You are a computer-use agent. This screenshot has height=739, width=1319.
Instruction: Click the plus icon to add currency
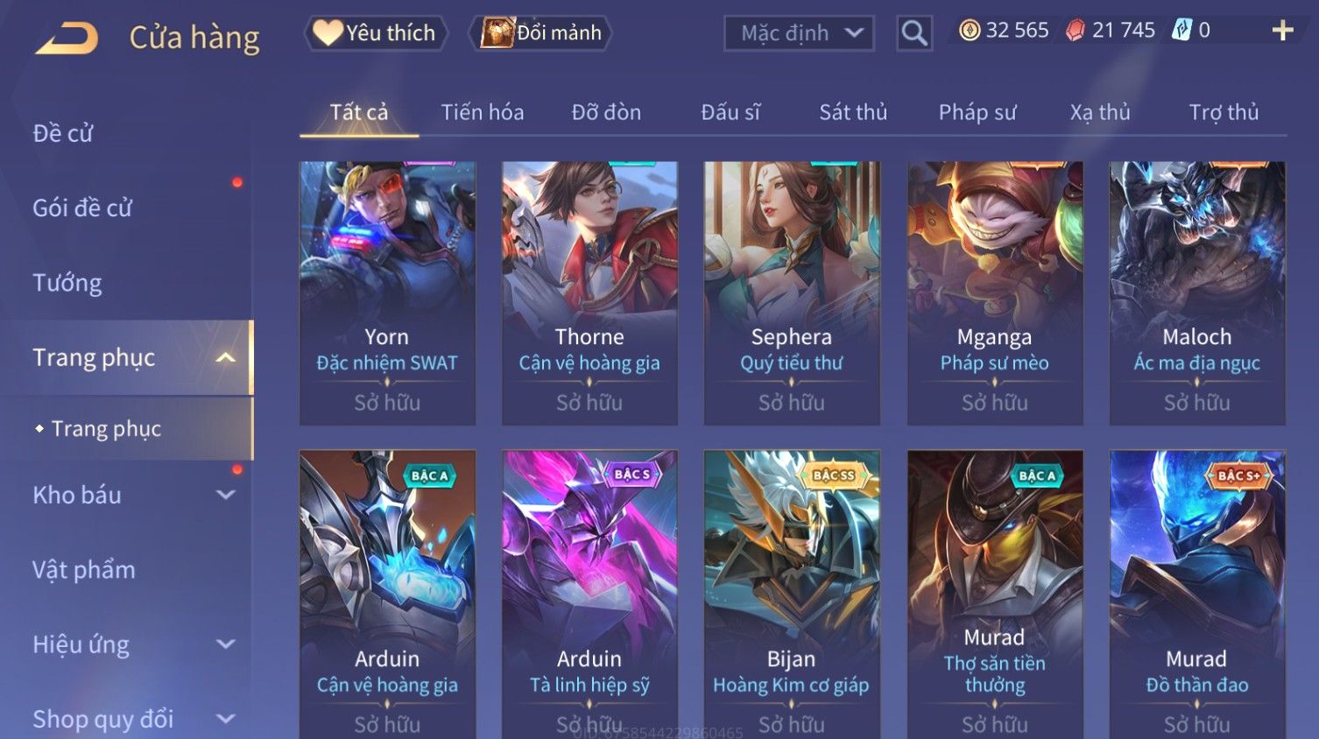point(1282,31)
